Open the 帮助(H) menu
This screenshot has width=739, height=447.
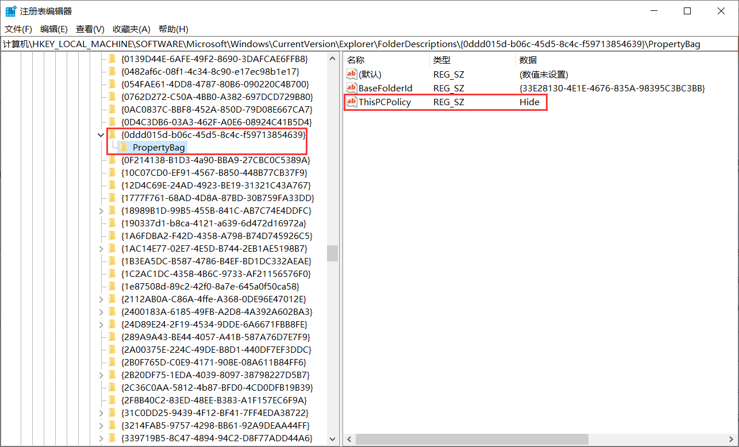pos(173,29)
